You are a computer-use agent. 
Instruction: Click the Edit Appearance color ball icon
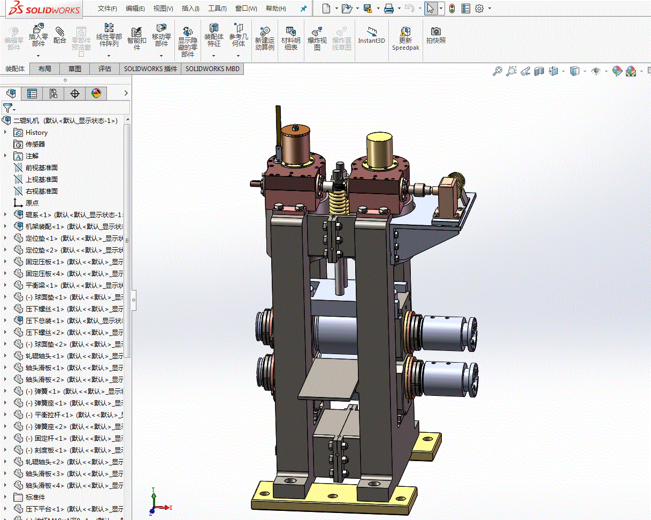(x=617, y=71)
